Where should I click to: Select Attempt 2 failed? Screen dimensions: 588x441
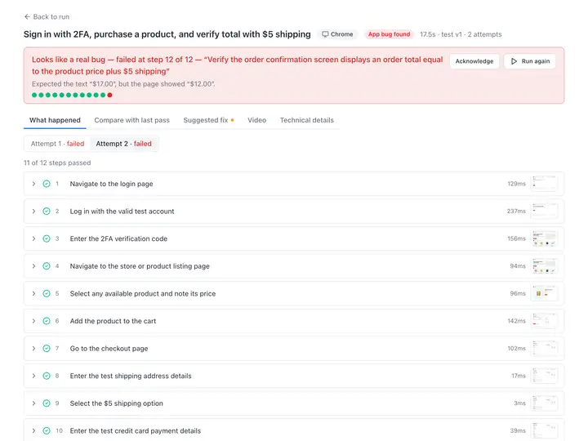tap(124, 144)
